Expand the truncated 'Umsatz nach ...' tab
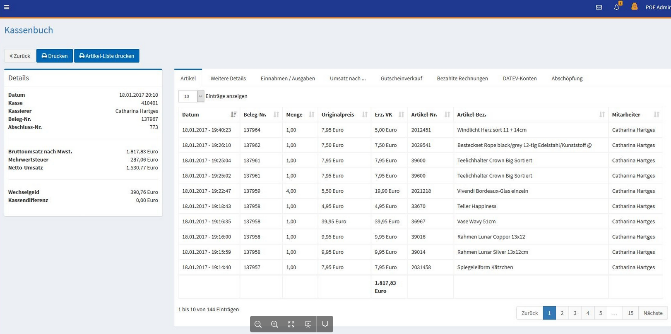 [348, 79]
